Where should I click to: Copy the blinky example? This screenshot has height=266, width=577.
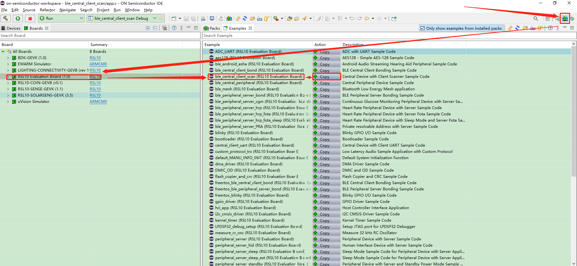[326, 133]
